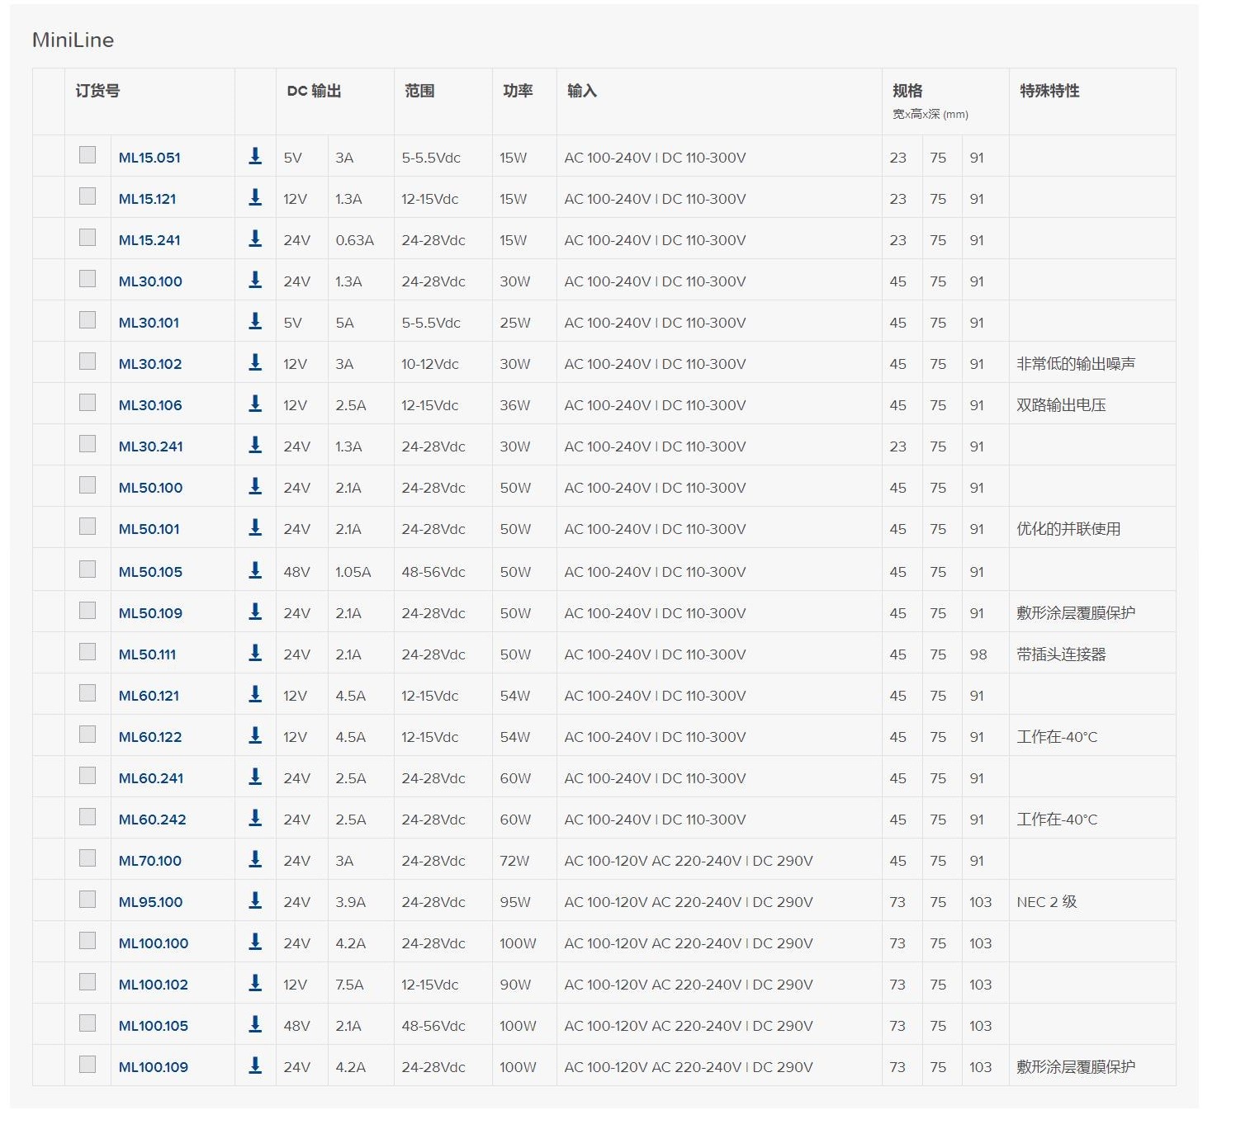1236x1148 pixels.
Task: Download the ML95.100 document
Action: (255, 900)
